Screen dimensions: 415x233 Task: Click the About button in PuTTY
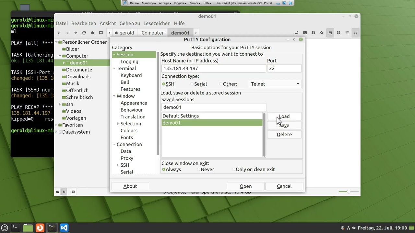[130, 186]
